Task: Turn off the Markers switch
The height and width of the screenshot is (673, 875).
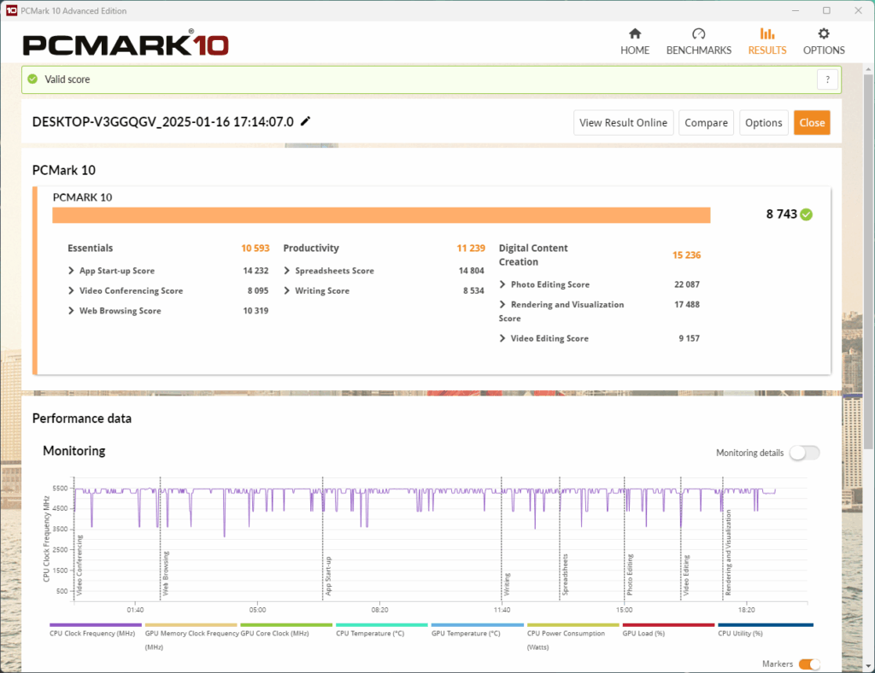Action: 809,664
